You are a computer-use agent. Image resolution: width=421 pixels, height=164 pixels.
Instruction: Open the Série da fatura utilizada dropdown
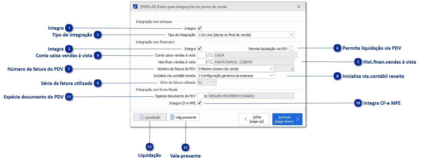point(207,82)
